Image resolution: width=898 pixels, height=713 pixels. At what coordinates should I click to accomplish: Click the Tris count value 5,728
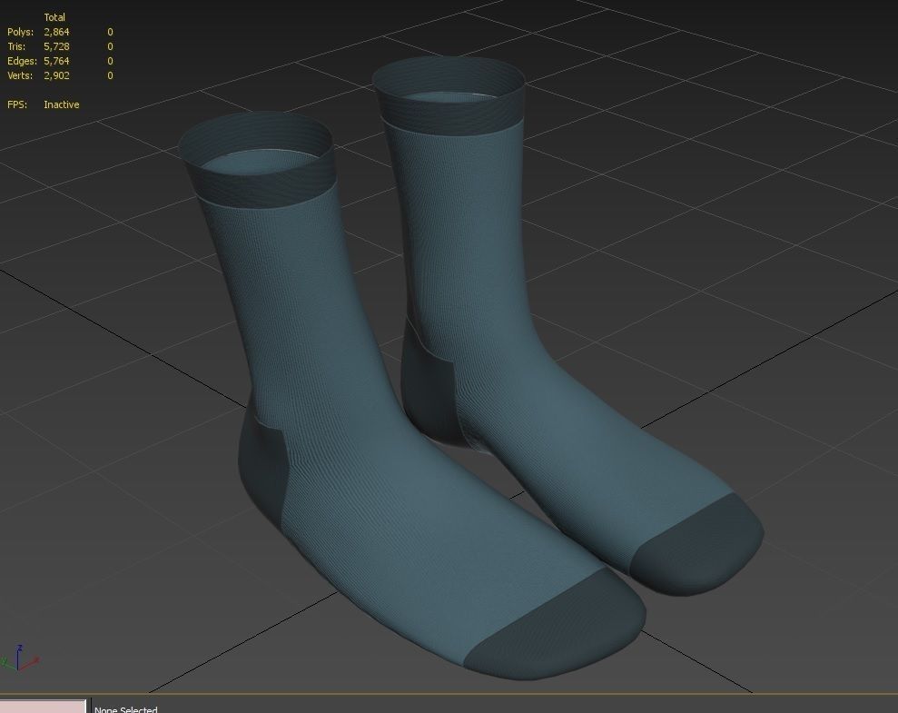coord(56,46)
